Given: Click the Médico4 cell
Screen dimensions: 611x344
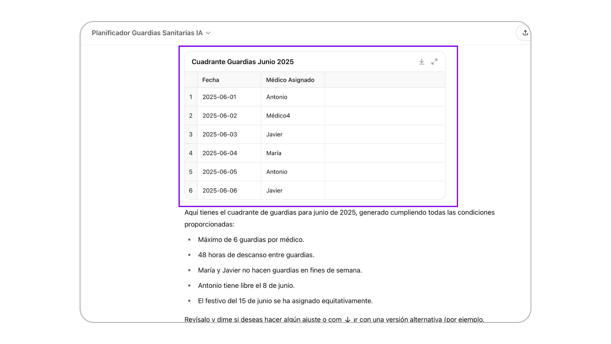Looking at the screenshot, I should coord(293,116).
